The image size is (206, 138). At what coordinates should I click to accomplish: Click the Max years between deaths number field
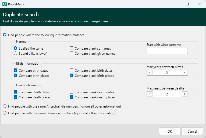click(x=167, y=94)
